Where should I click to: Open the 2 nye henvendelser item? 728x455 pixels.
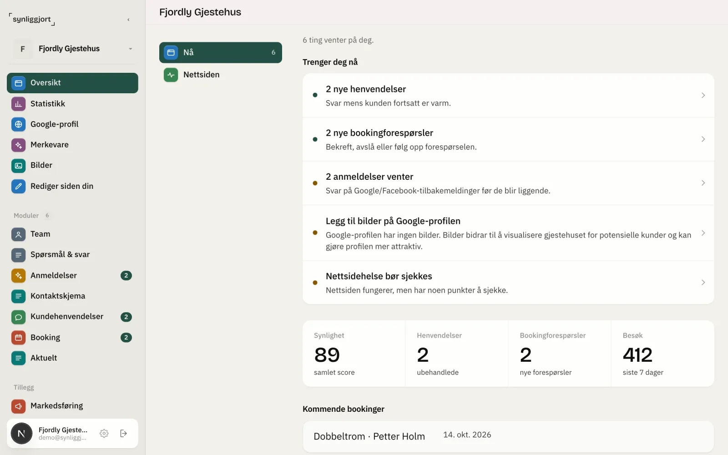coord(508,96)
